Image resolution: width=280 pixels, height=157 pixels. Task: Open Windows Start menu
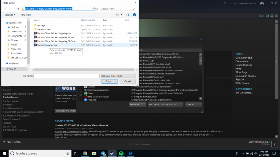pos(4,153)
